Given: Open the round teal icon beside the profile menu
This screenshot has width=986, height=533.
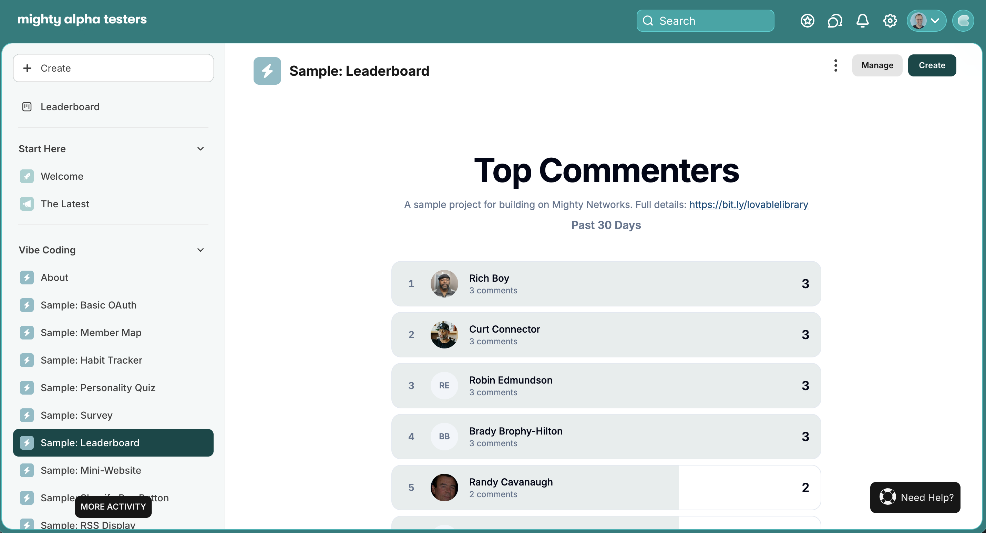Looking at the screenshot, I should tap(963, 21).
